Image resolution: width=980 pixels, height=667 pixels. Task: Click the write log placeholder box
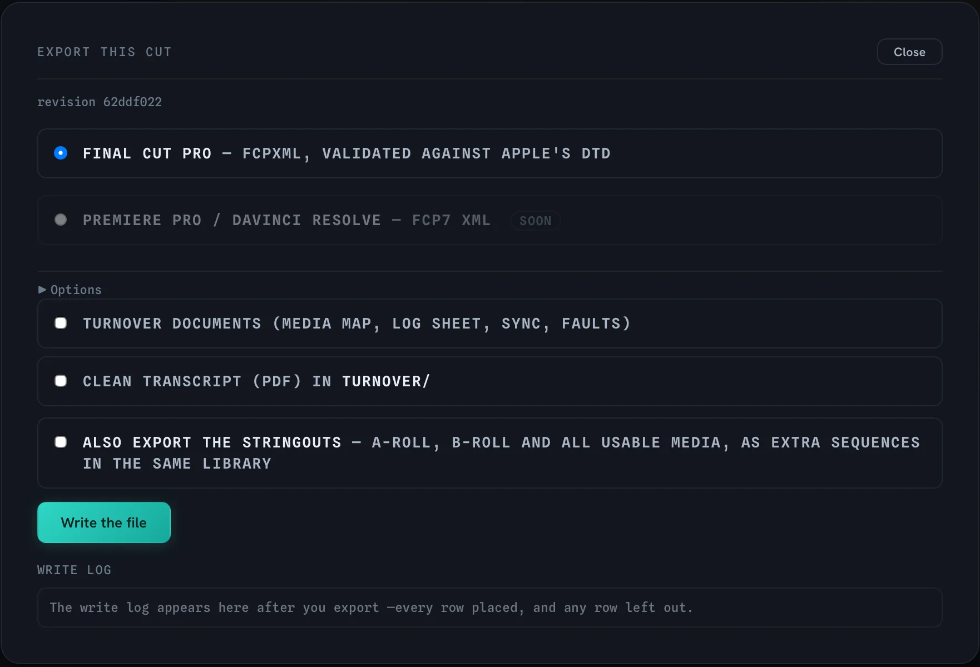point(489,608)
